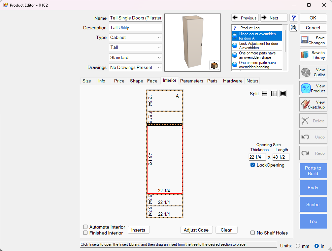
Task: Open the Drawings dropdown
Action: [136, 67]
